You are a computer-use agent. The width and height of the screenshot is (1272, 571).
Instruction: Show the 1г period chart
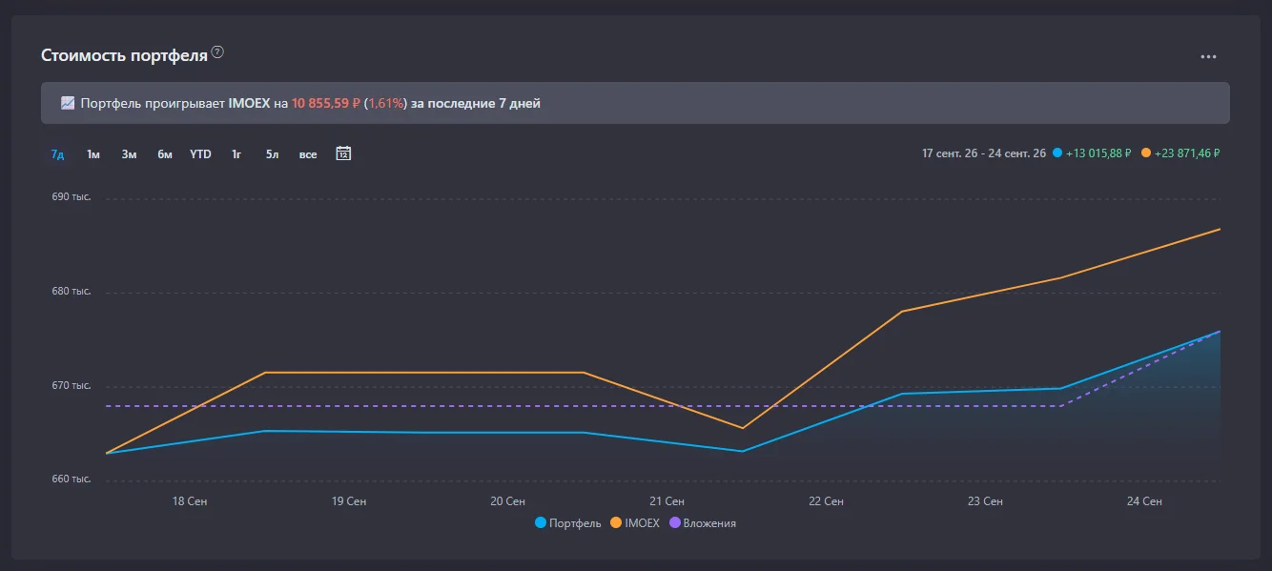[236, 154]
